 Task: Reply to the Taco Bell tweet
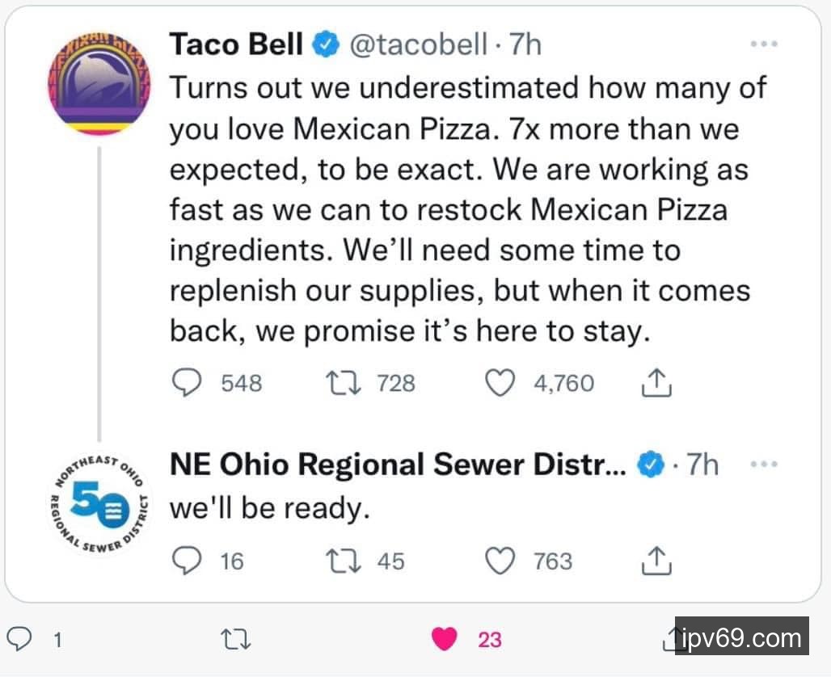[x=188, y=382]
